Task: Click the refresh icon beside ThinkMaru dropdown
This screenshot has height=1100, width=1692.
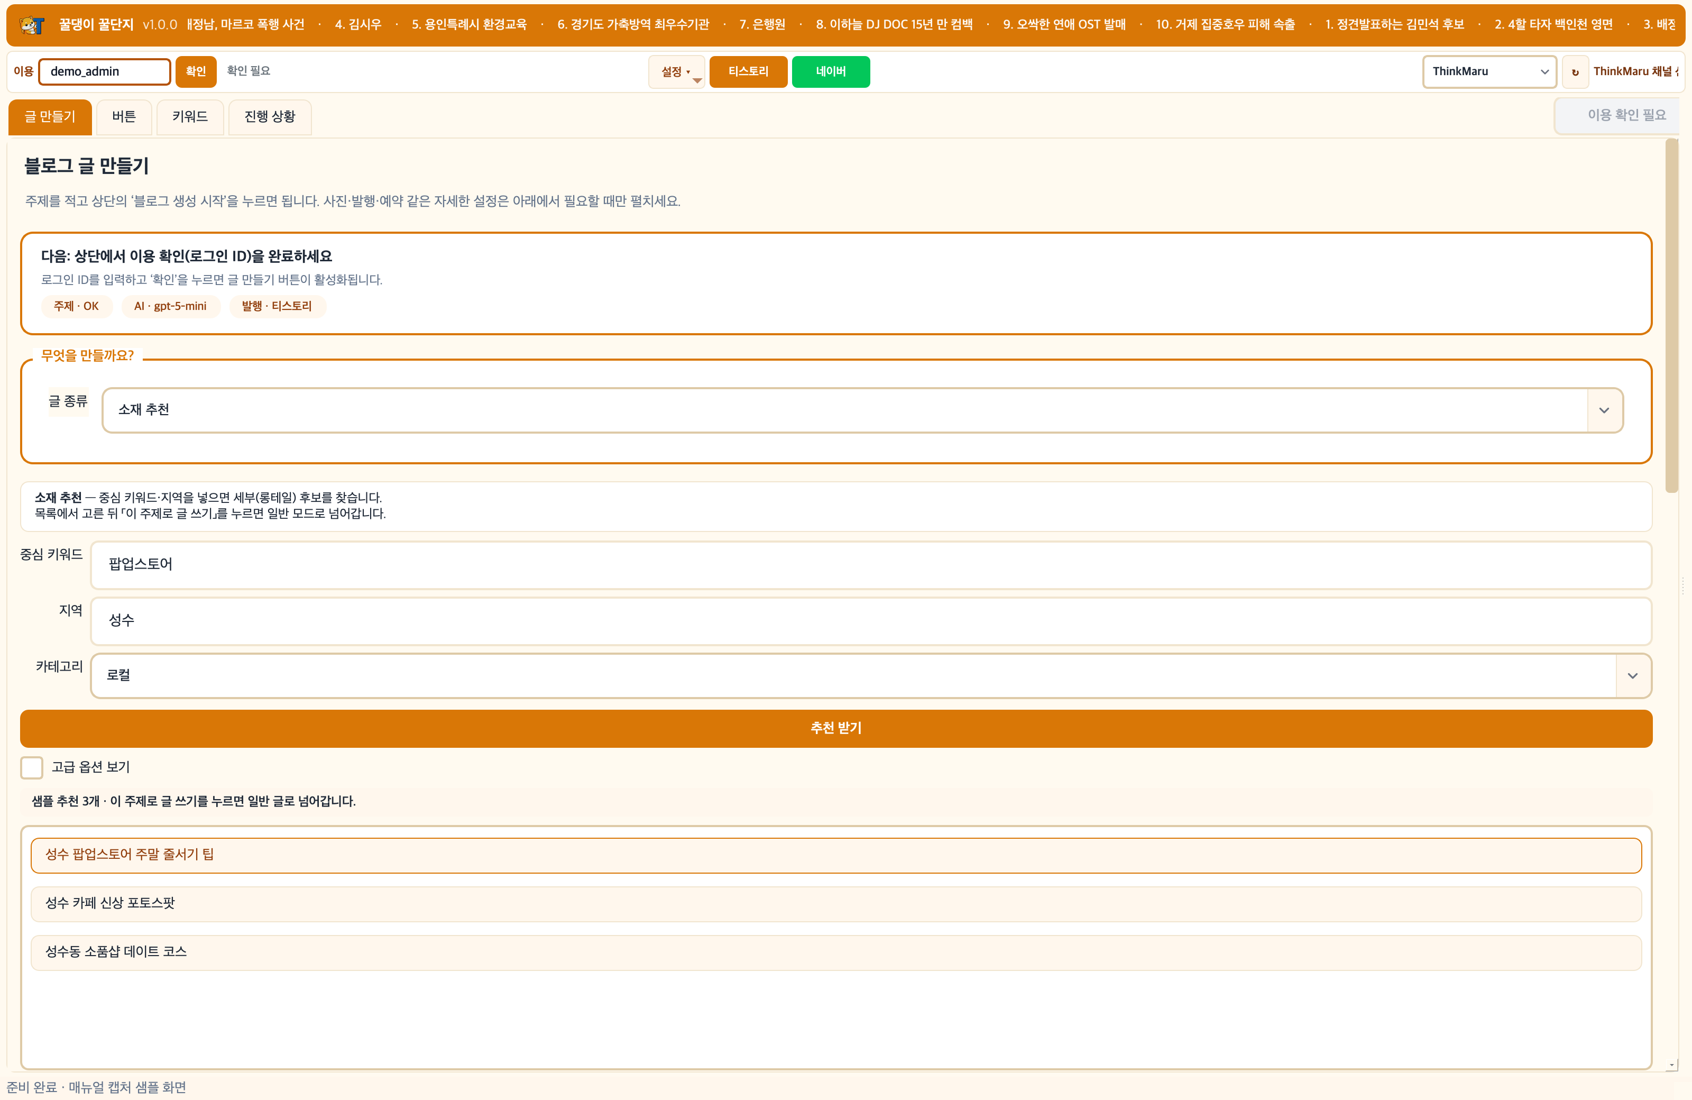Action: (x=1575, y=72)
